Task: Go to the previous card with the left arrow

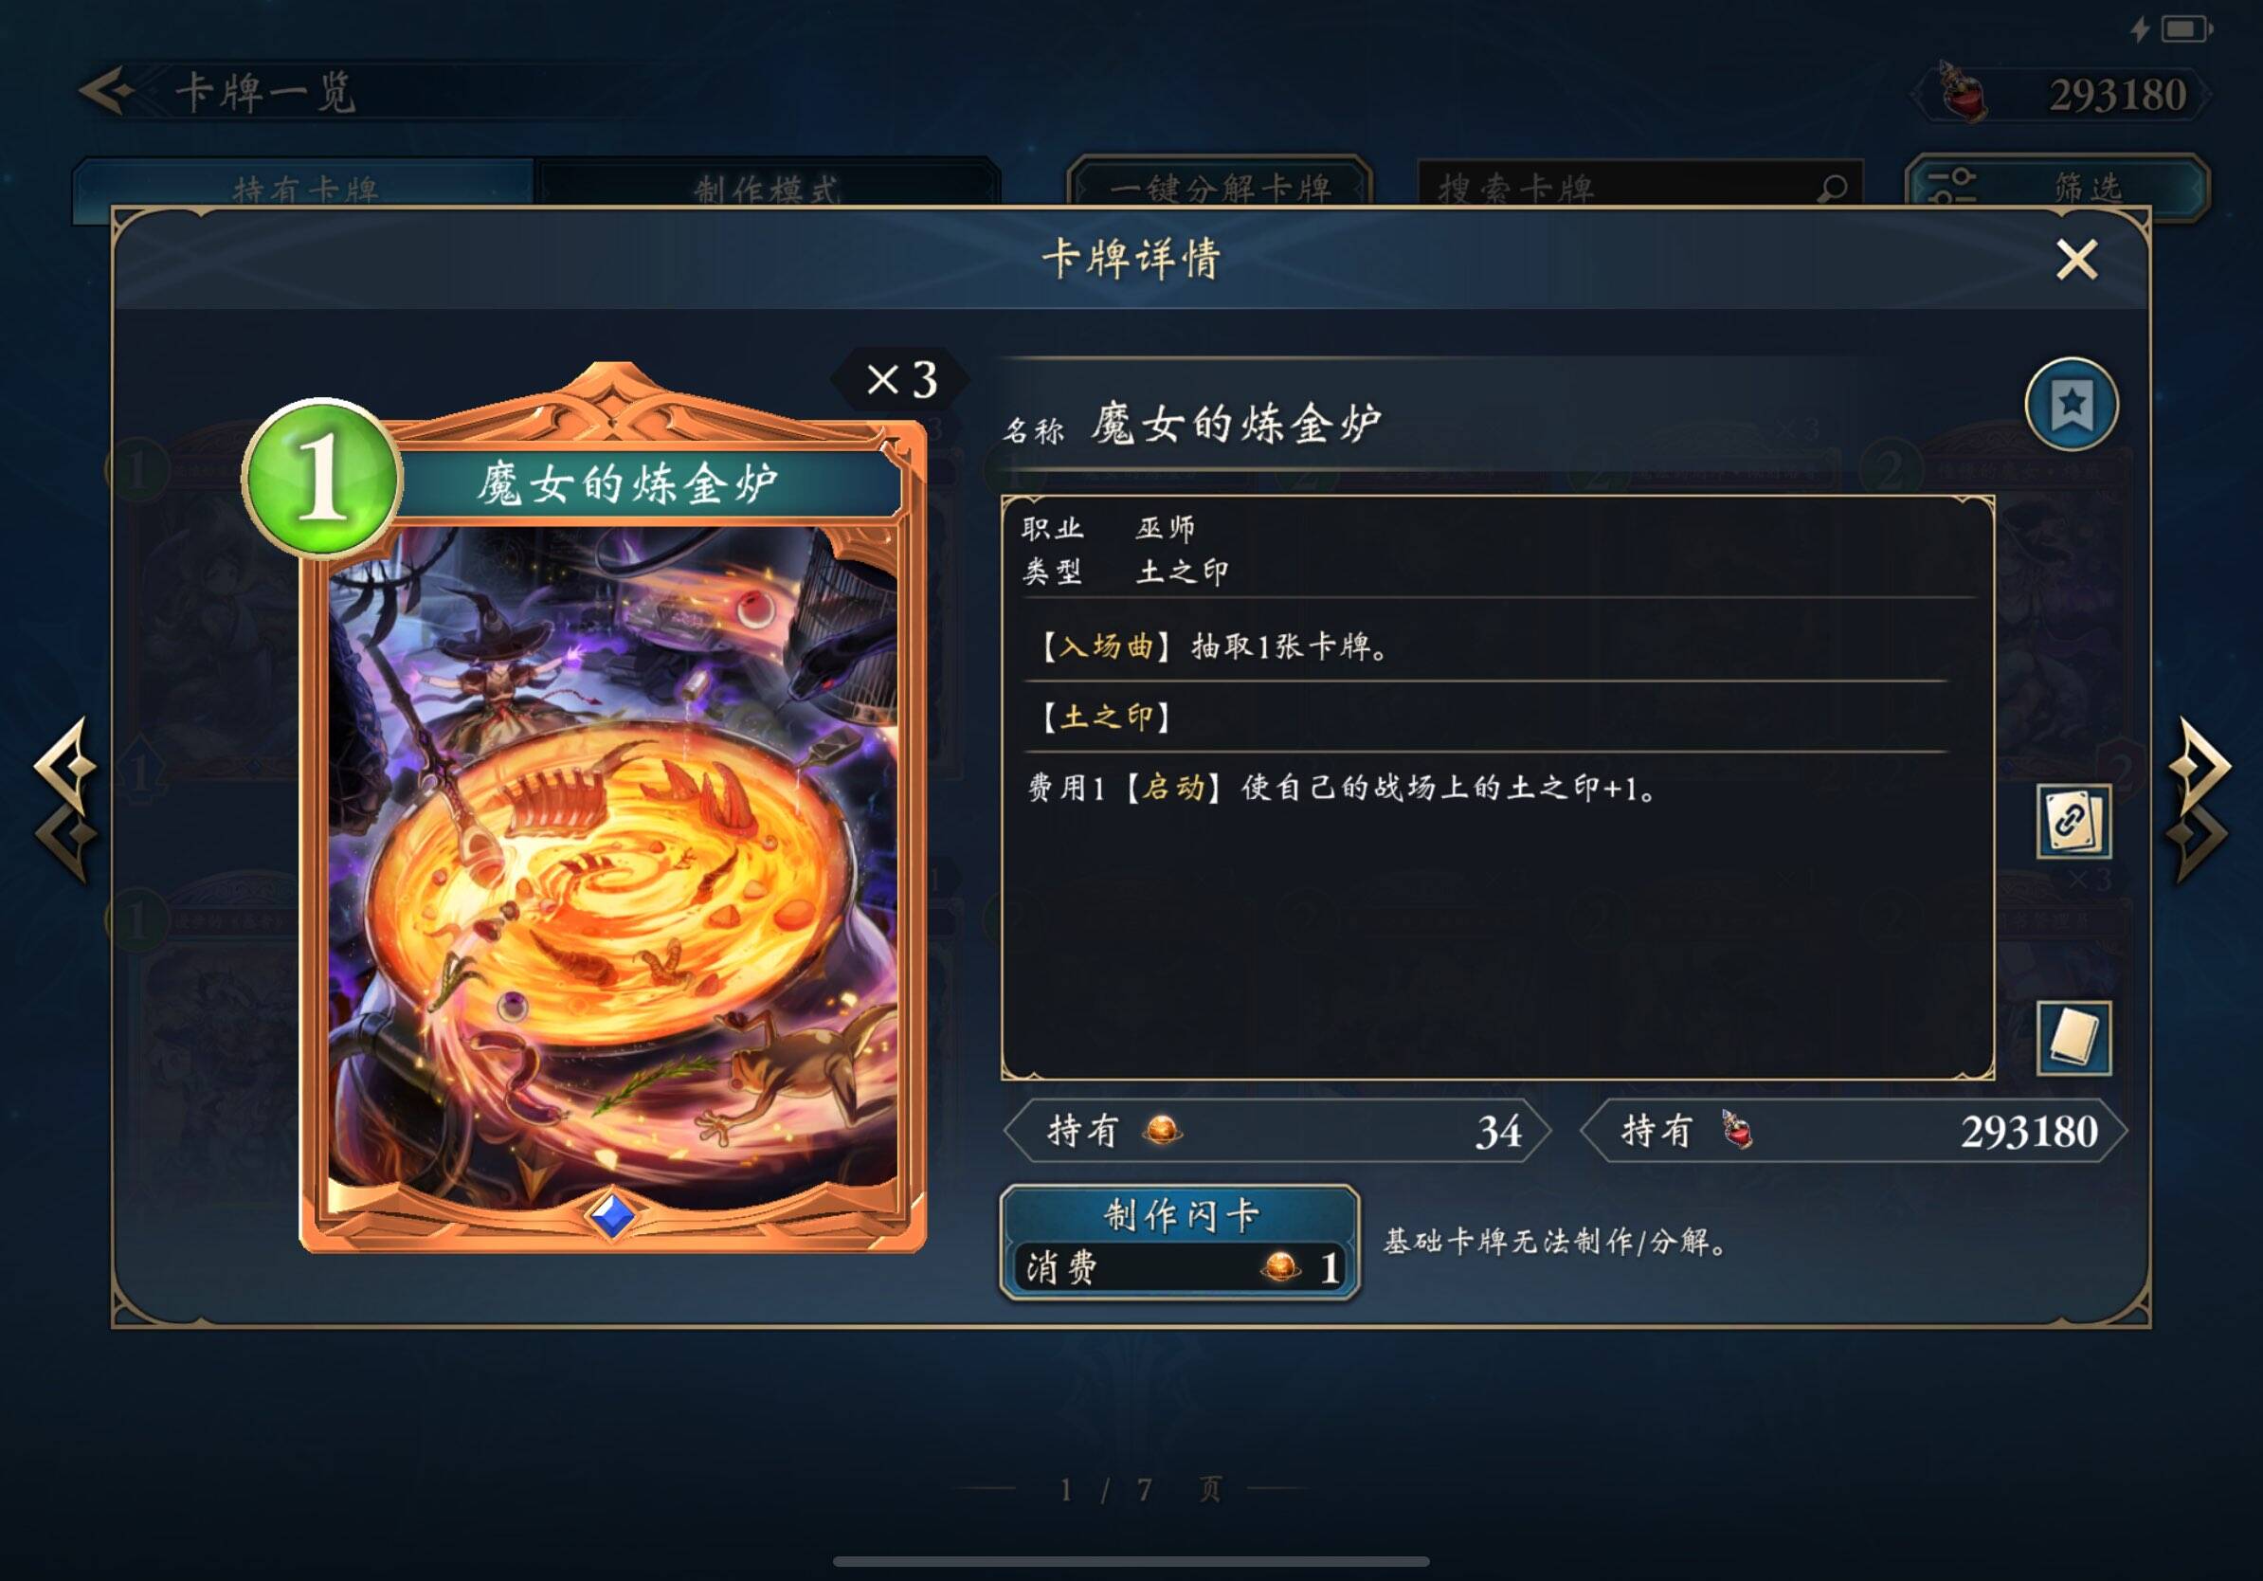Action: [x=67, y=798]
